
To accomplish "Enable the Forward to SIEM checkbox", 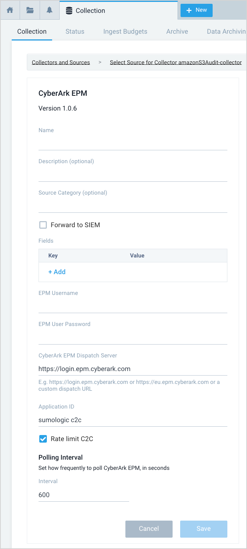I will click(43, 225).
